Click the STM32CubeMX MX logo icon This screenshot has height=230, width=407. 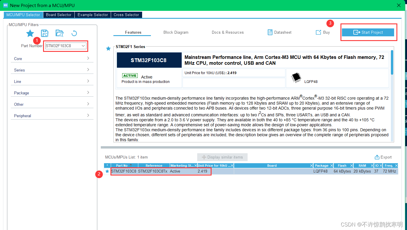click(x=6, y=5)
